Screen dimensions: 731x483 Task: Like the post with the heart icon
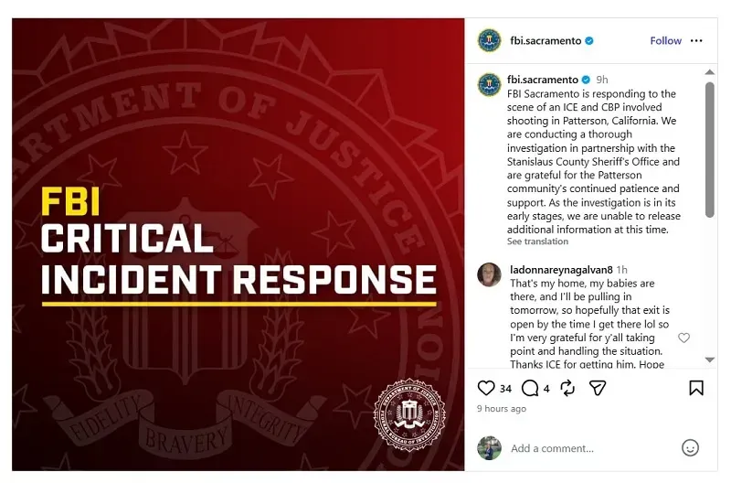pyautogui.click(x=486, y=388)
